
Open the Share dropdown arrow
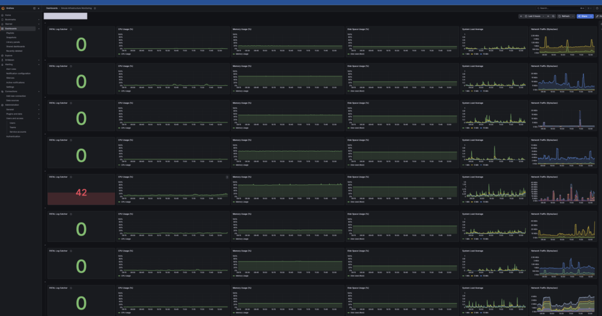pos(591,16)
